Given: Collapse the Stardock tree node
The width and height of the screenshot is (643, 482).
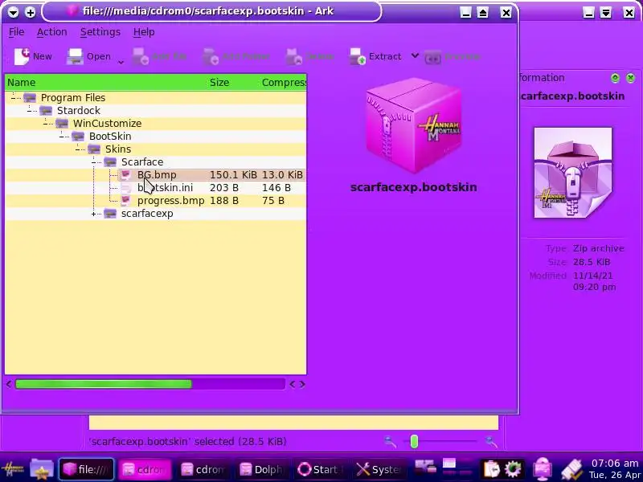Looking at the screenshot, I should point(30,110).
